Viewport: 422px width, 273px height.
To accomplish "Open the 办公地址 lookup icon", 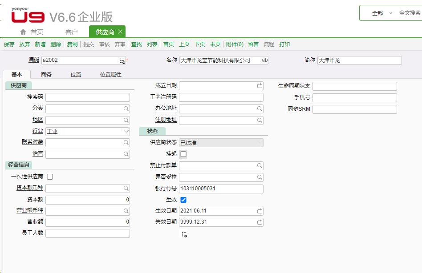I will point(259,108).
